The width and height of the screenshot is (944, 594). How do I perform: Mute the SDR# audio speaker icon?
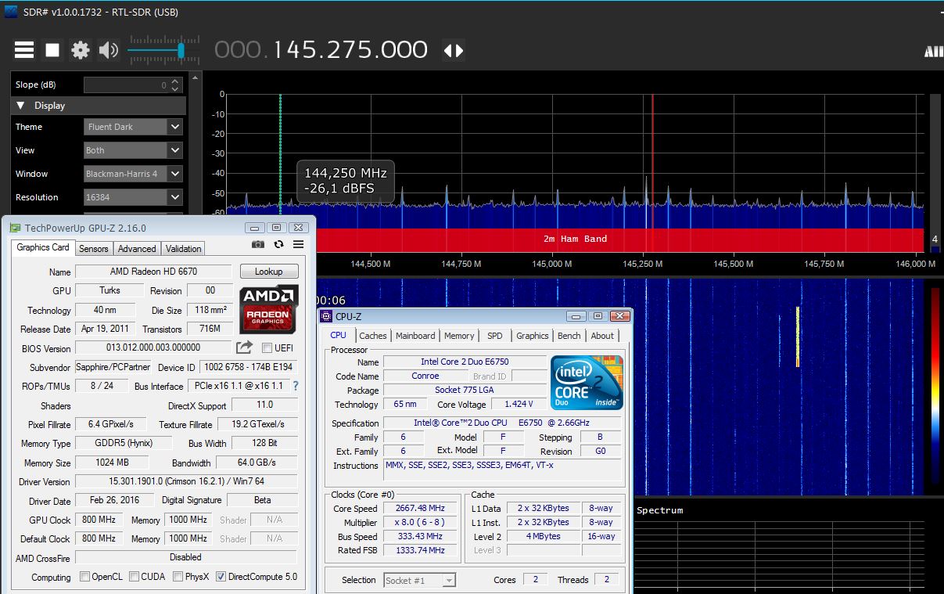tap(109, 50)
